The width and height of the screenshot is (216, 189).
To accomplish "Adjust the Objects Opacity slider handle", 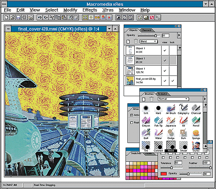I will click(x=156, y=35).
